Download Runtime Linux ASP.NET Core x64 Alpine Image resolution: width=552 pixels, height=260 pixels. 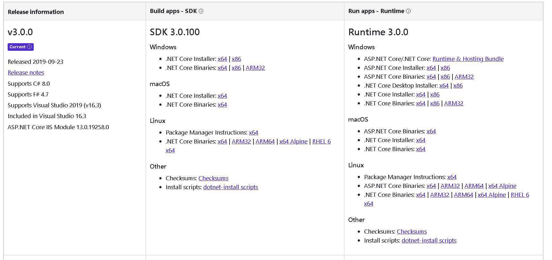502,186
